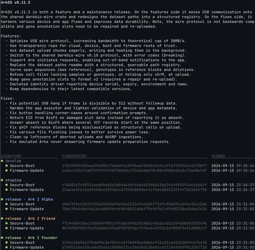The width and height of the screenshot is (255, 250).
Task: Click fingerprint starting c7d482a7c9031cb6
Action: point(134,185)
